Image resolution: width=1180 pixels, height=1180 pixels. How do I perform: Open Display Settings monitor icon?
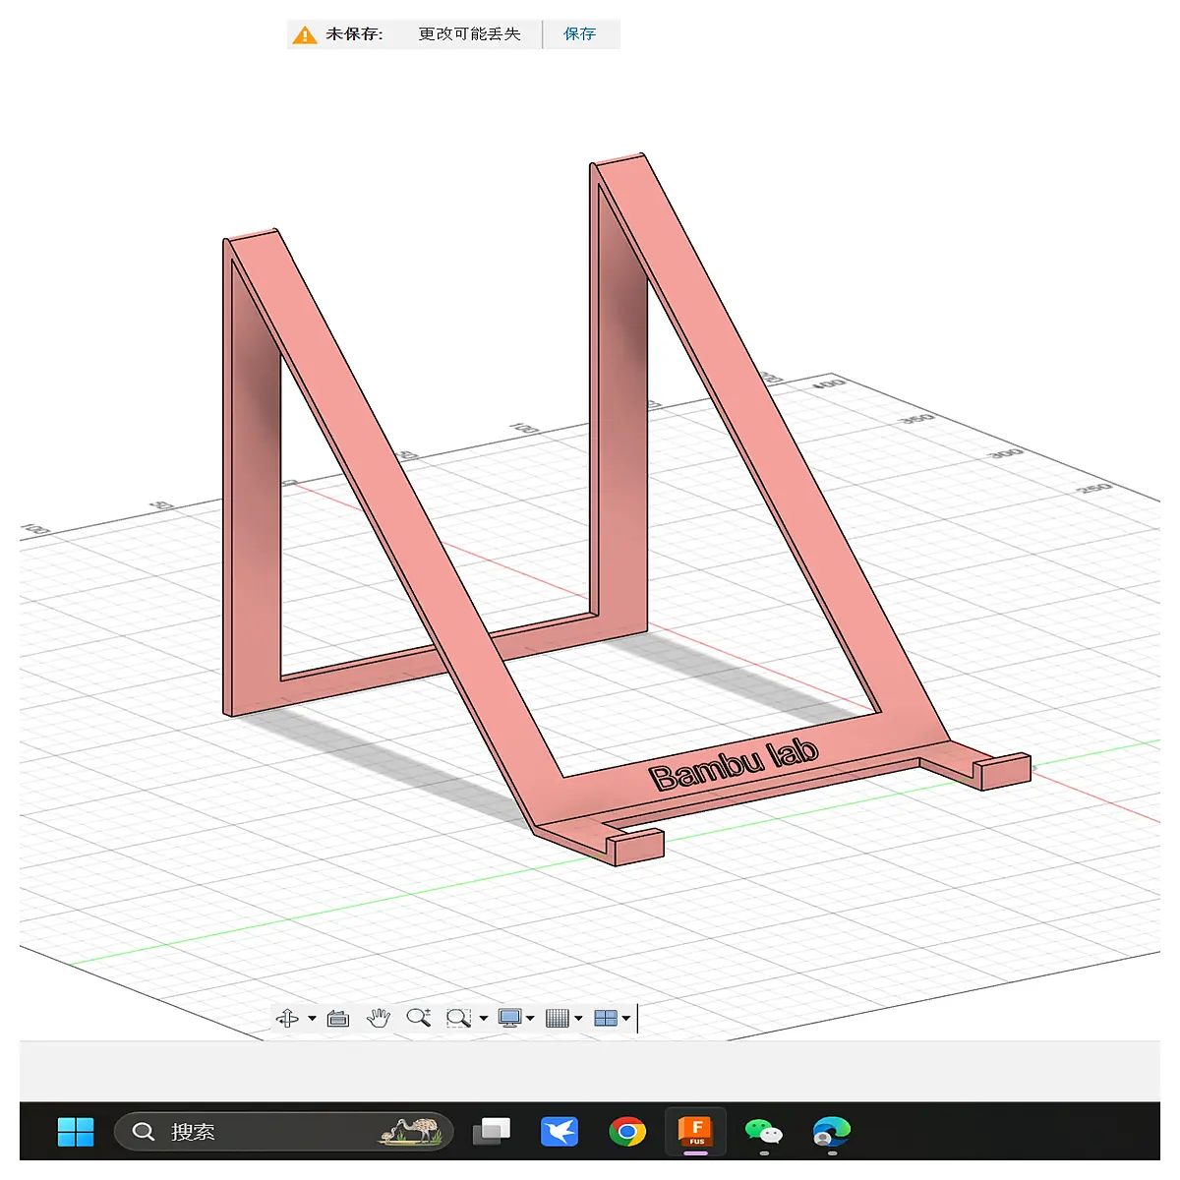click(509, 1018)
